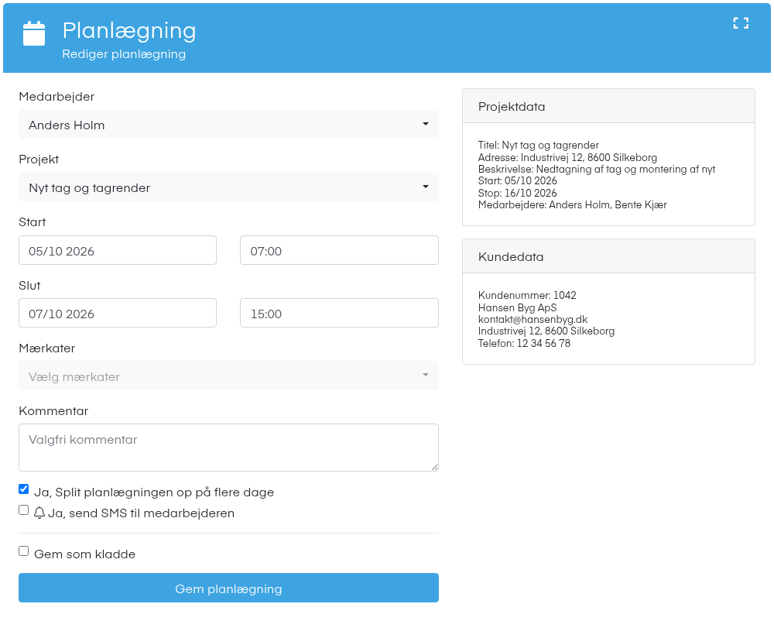Click the Beskrivelse line about Nedtagning af tag
The width and height of the screenshot is (774, 621).
[x=597, y=170]
